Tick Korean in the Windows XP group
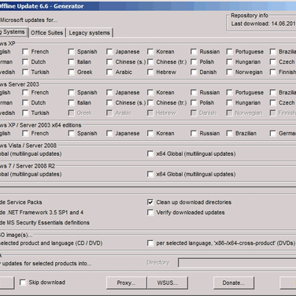 tap(150, 52)
